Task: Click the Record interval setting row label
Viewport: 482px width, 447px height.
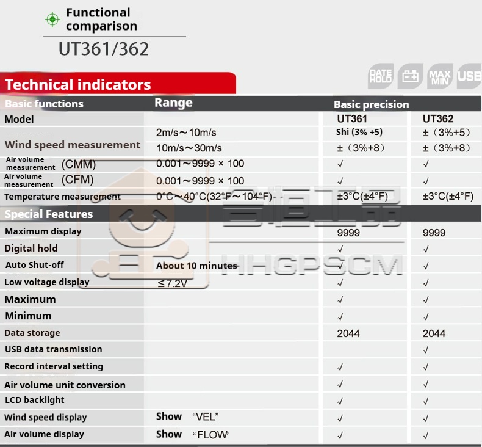Action: [54, 366]
